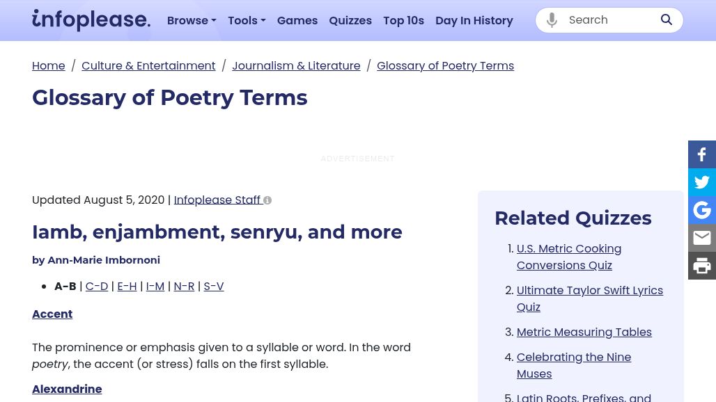Image resolution: width=716 pixels, height=402 pixels.
Task: Open Day In History page
Action: click(x=474, y=20)
